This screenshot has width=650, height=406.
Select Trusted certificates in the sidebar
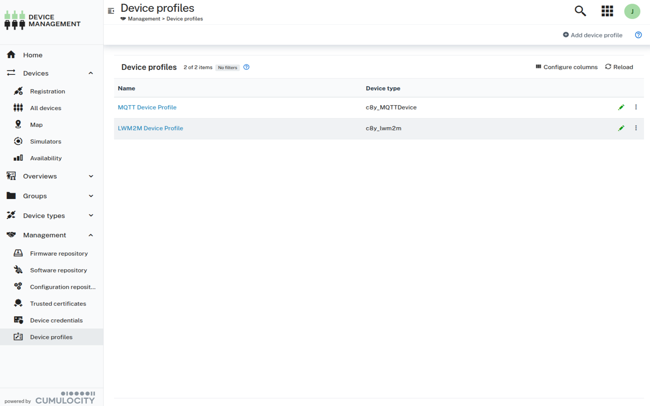[58, 303]
